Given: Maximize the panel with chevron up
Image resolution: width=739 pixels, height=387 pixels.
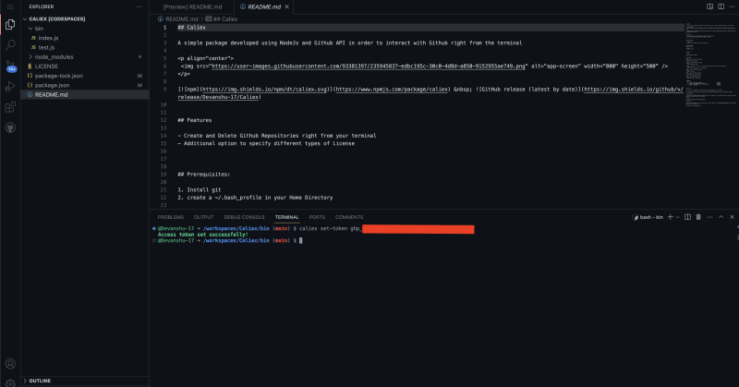Looking at the screenshot, I should 721,217.
